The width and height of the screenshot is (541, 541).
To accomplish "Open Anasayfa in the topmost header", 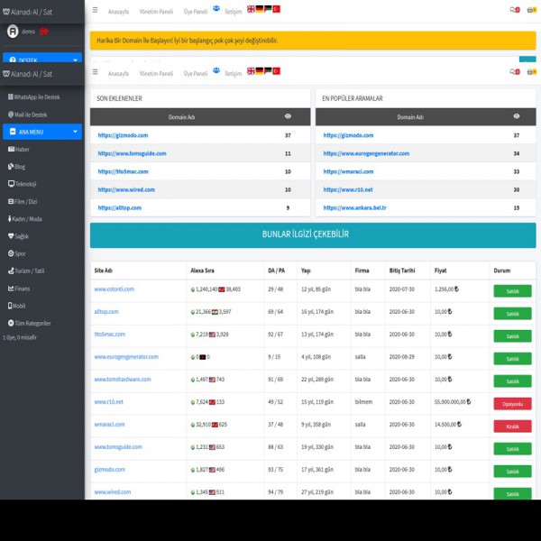I will click(118, 12).
